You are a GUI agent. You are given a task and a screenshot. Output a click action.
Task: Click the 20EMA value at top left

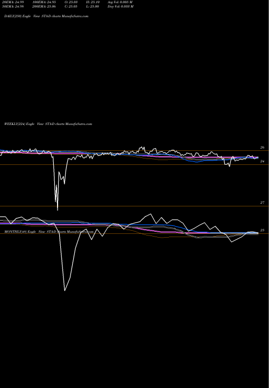pos(13,2)
